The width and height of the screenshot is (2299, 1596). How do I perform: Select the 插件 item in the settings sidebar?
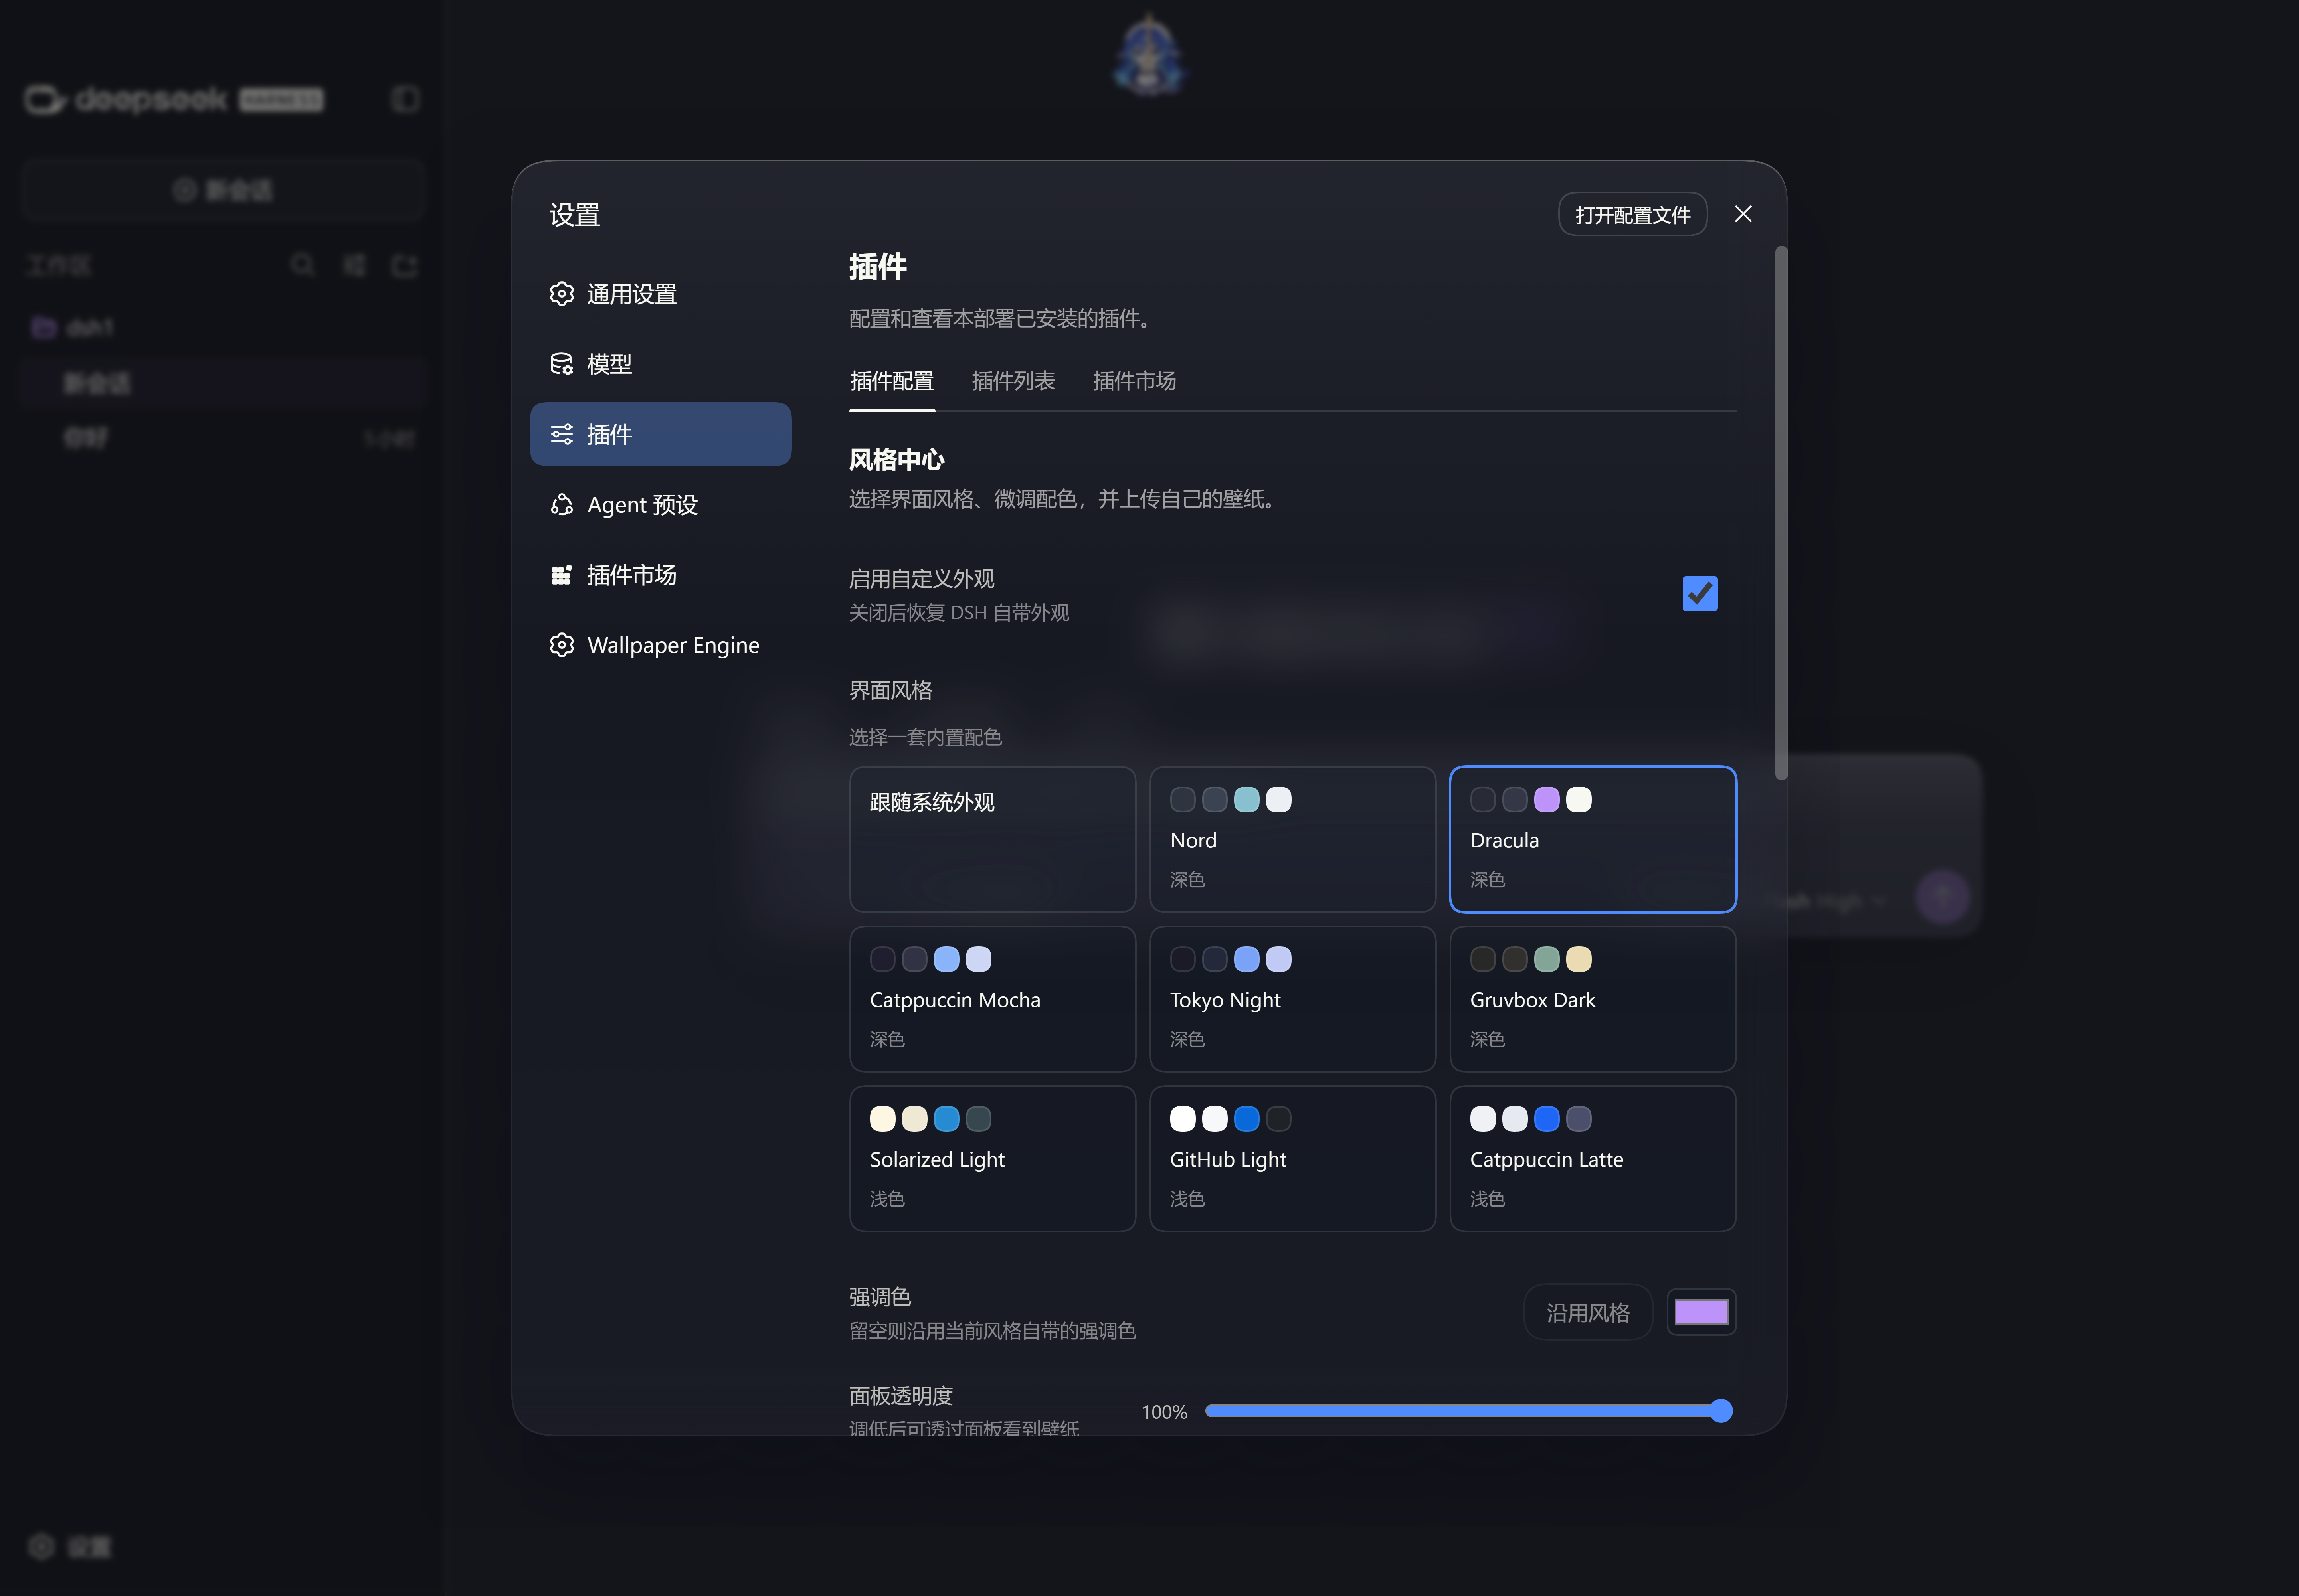point(660,434)
